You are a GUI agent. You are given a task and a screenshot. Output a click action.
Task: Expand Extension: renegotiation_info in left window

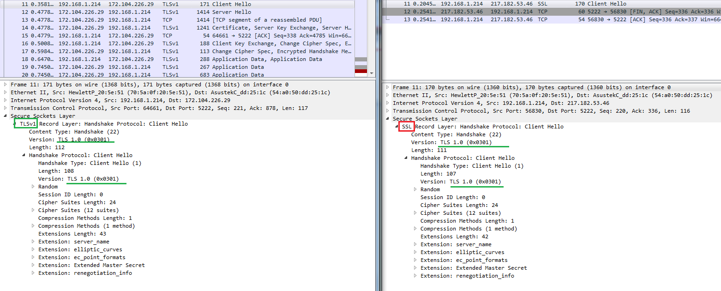33,273
